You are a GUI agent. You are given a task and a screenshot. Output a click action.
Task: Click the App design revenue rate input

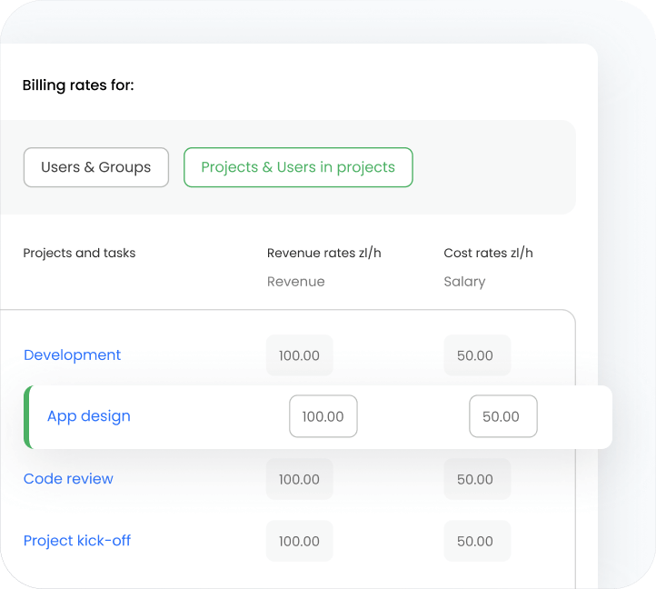click(x=323, y=416)
